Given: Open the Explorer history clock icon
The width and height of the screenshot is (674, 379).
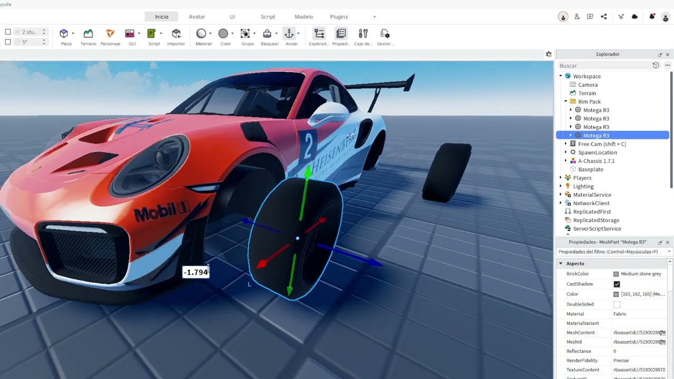Looking at the screenshot, I should pos(656,65).
